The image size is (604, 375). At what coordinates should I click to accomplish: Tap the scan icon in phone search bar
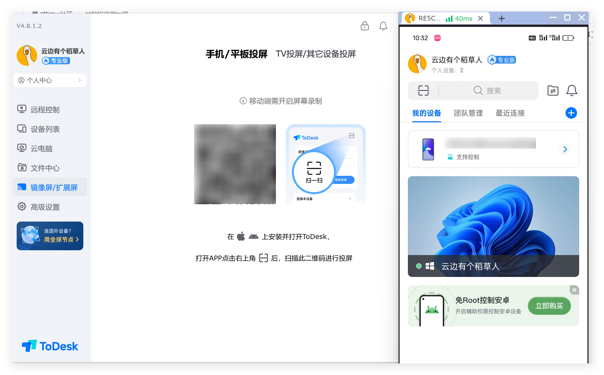[423, 90]
